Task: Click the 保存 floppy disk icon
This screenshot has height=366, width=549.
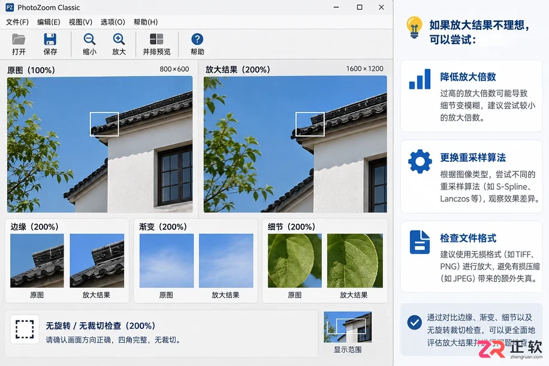Action: click(x=50, y=39)
